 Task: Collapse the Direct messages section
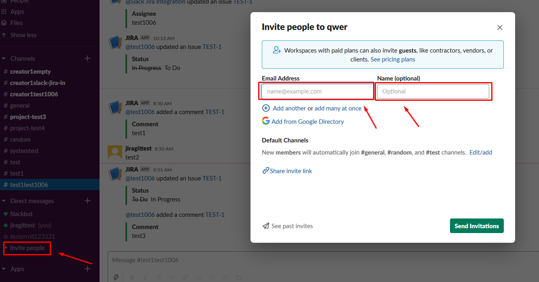(4, 201)
